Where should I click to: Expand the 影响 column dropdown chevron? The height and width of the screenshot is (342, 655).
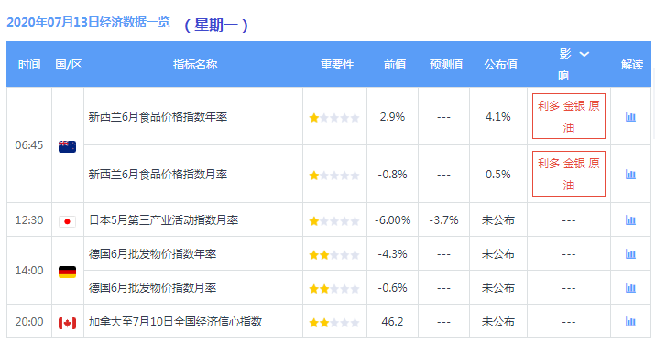coord(584,54)
